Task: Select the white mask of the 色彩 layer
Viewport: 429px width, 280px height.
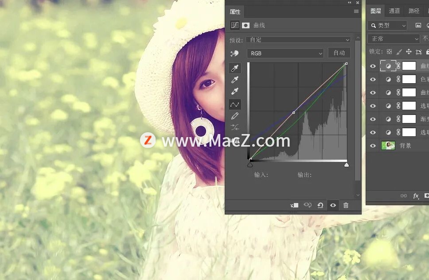Action: click(x=409, y=79)
